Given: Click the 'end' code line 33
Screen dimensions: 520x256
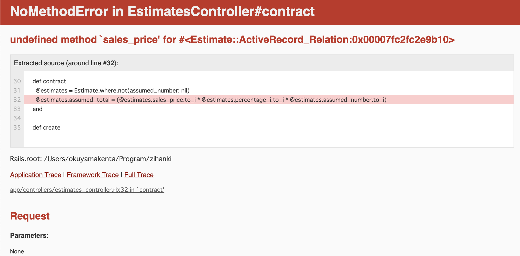Looking at the screenshot, I should point(38,109).
